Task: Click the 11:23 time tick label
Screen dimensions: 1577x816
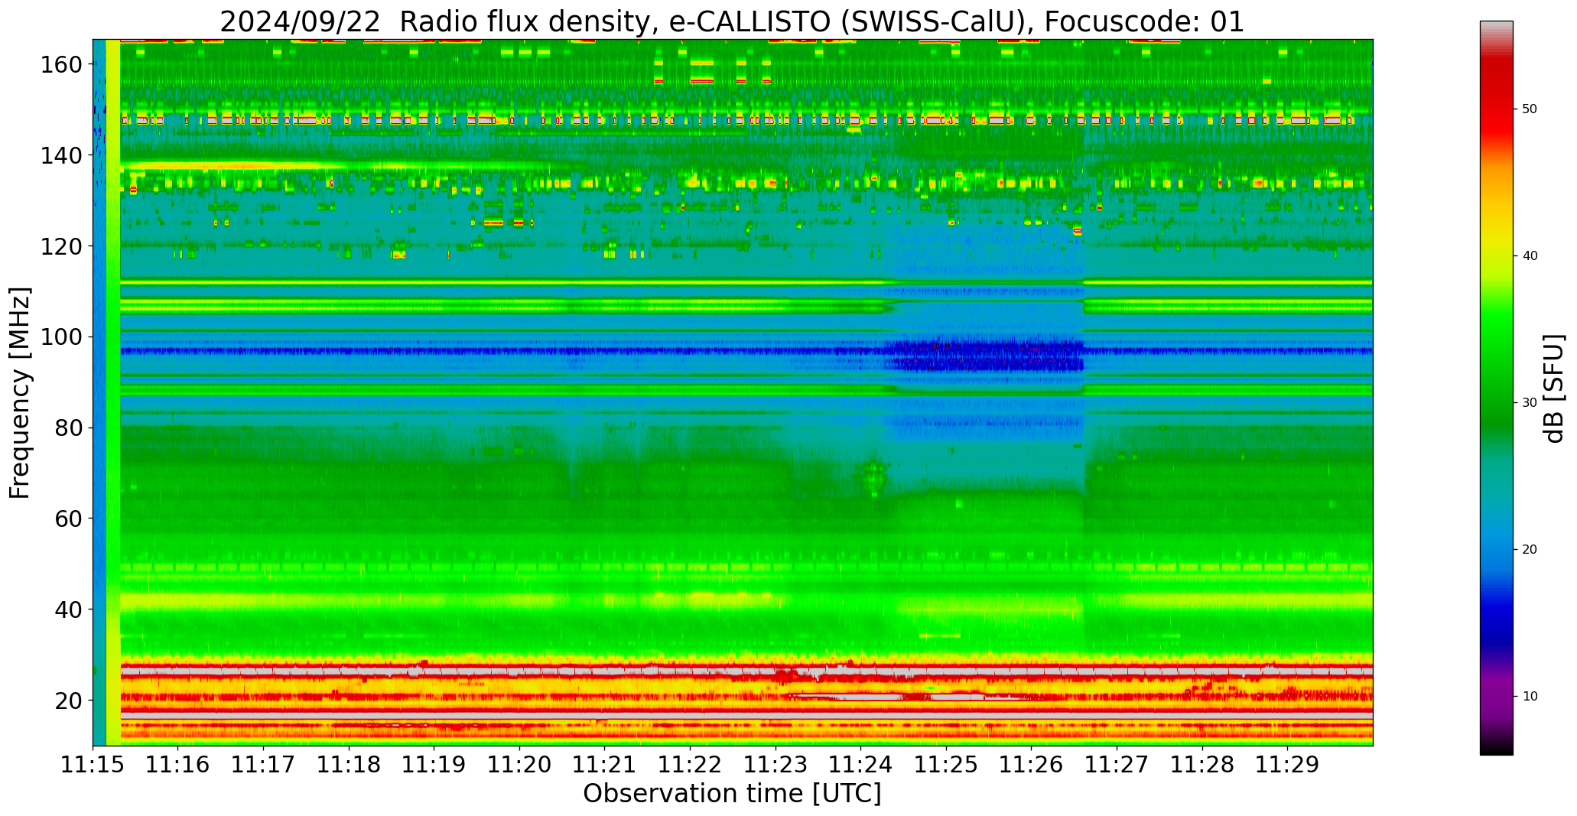Action: coord(775,765)
